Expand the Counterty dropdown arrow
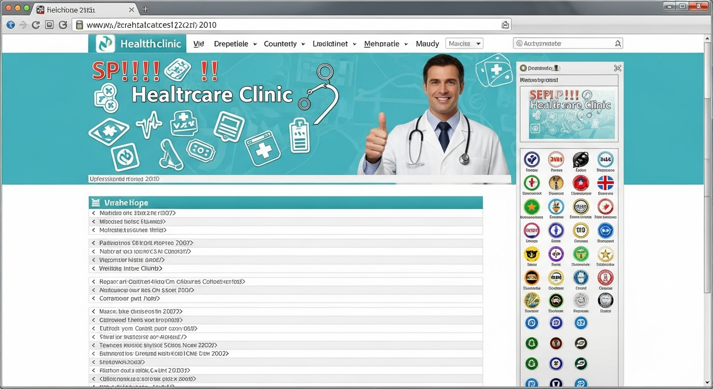Screen dimensions: 713x389 coord(303,44)
